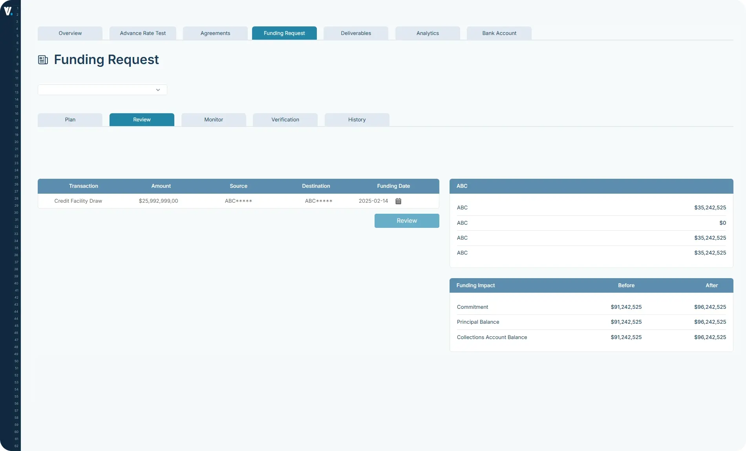Viewport: 746px width, 451px height.
Task: Select the Credit Facility Draw transaction row
Action: coord(78,201)
